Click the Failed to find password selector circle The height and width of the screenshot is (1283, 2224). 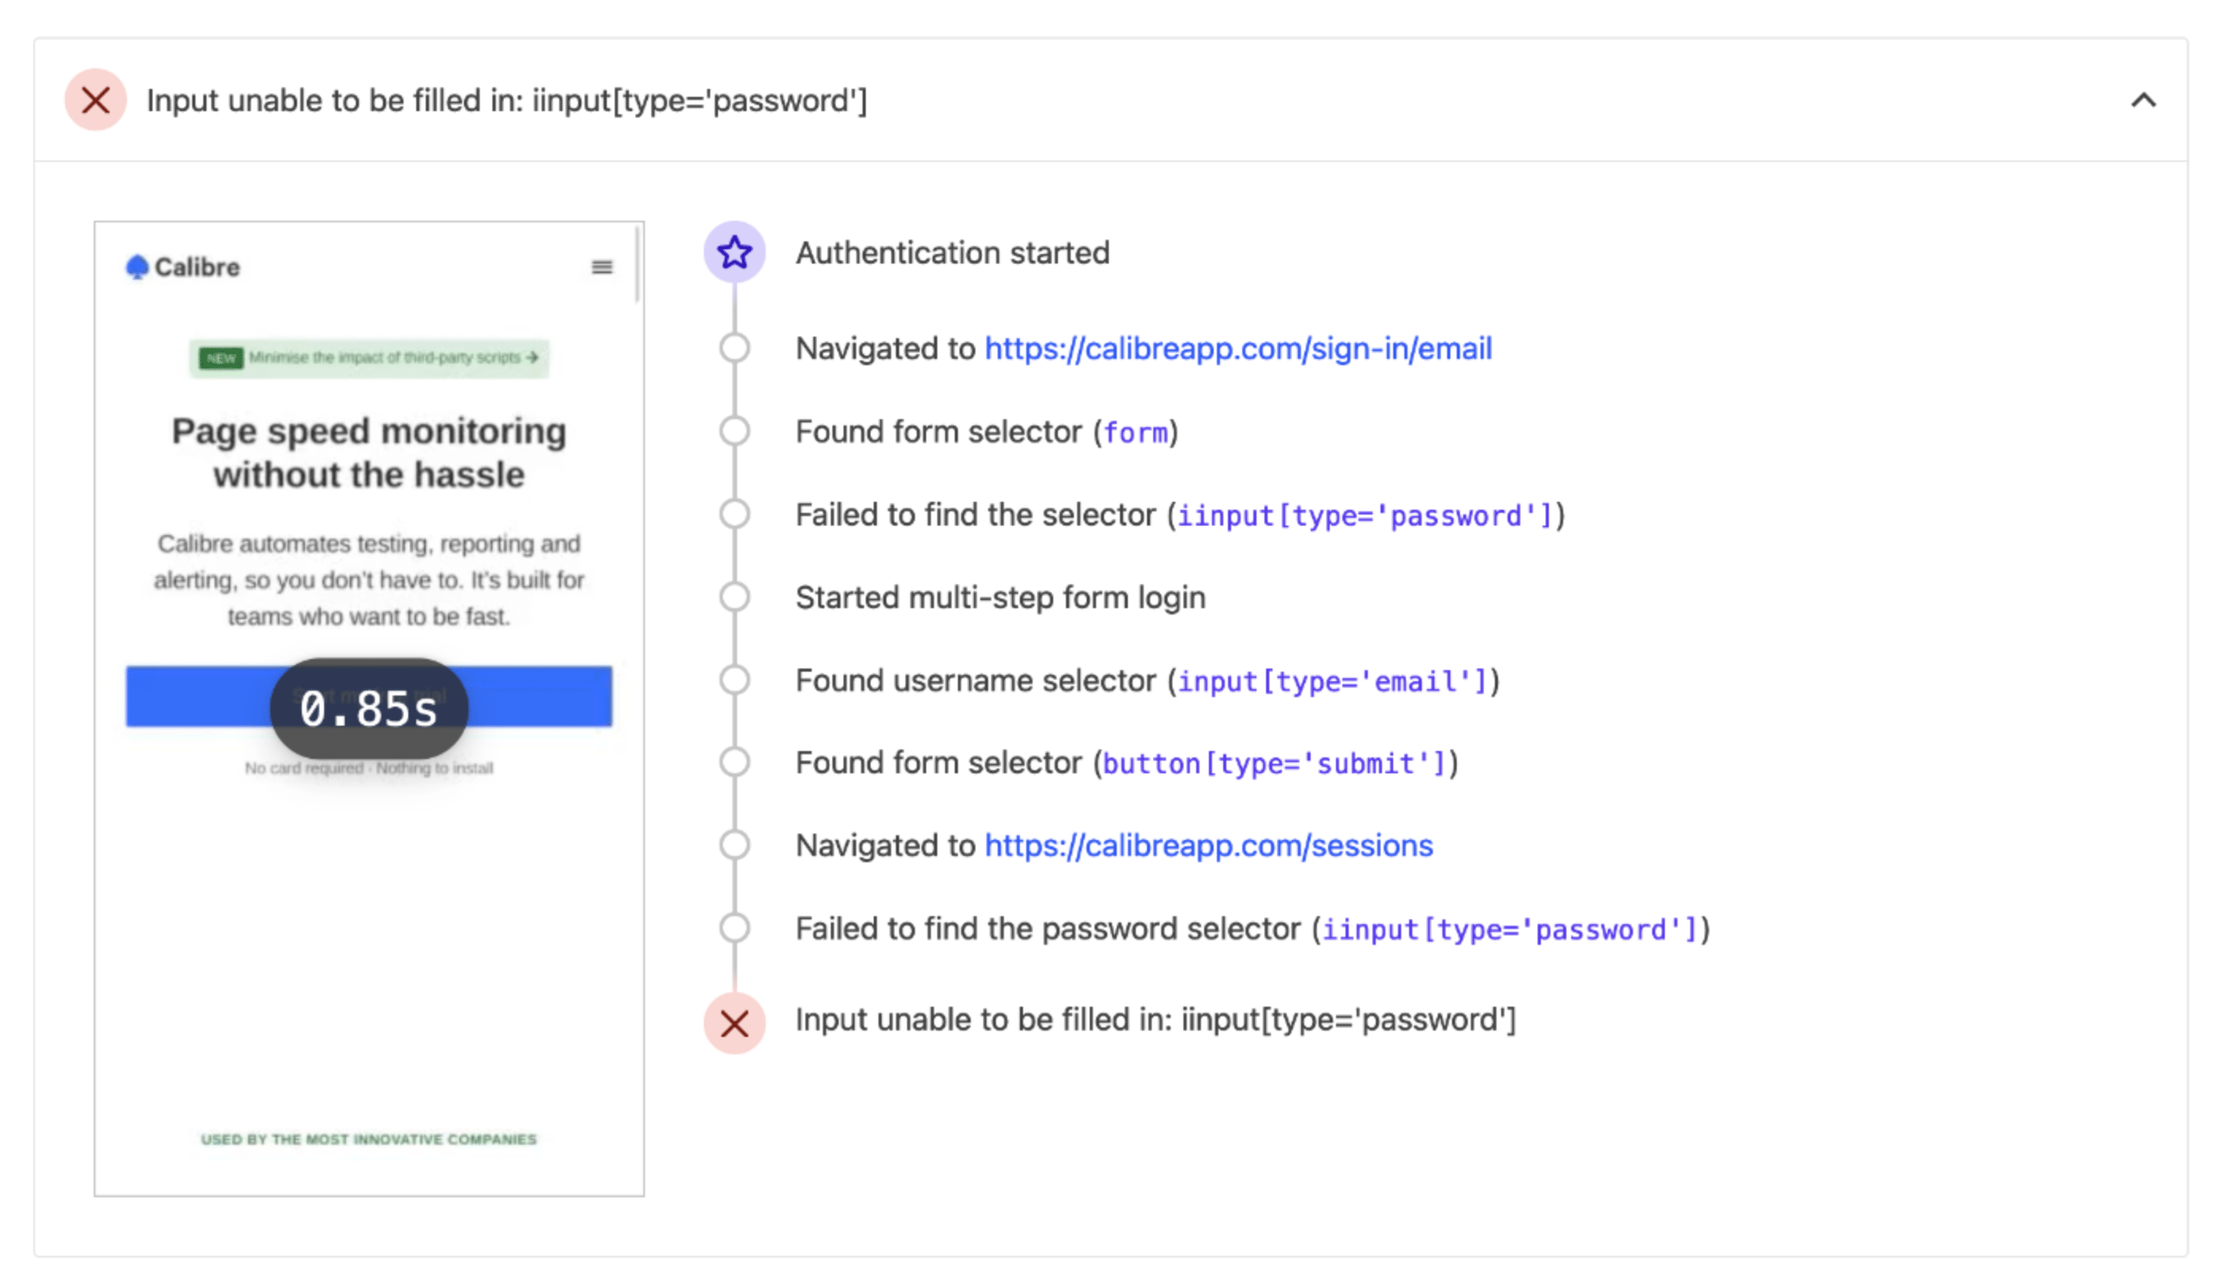pyautogui.click(x=734, y=927)
